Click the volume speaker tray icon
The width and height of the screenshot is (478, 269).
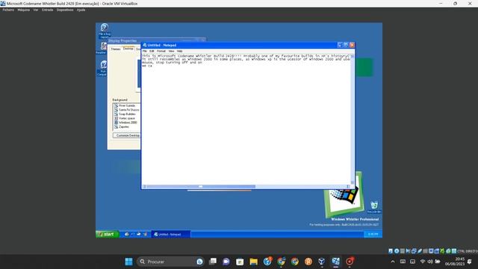(x=430, y=262)
